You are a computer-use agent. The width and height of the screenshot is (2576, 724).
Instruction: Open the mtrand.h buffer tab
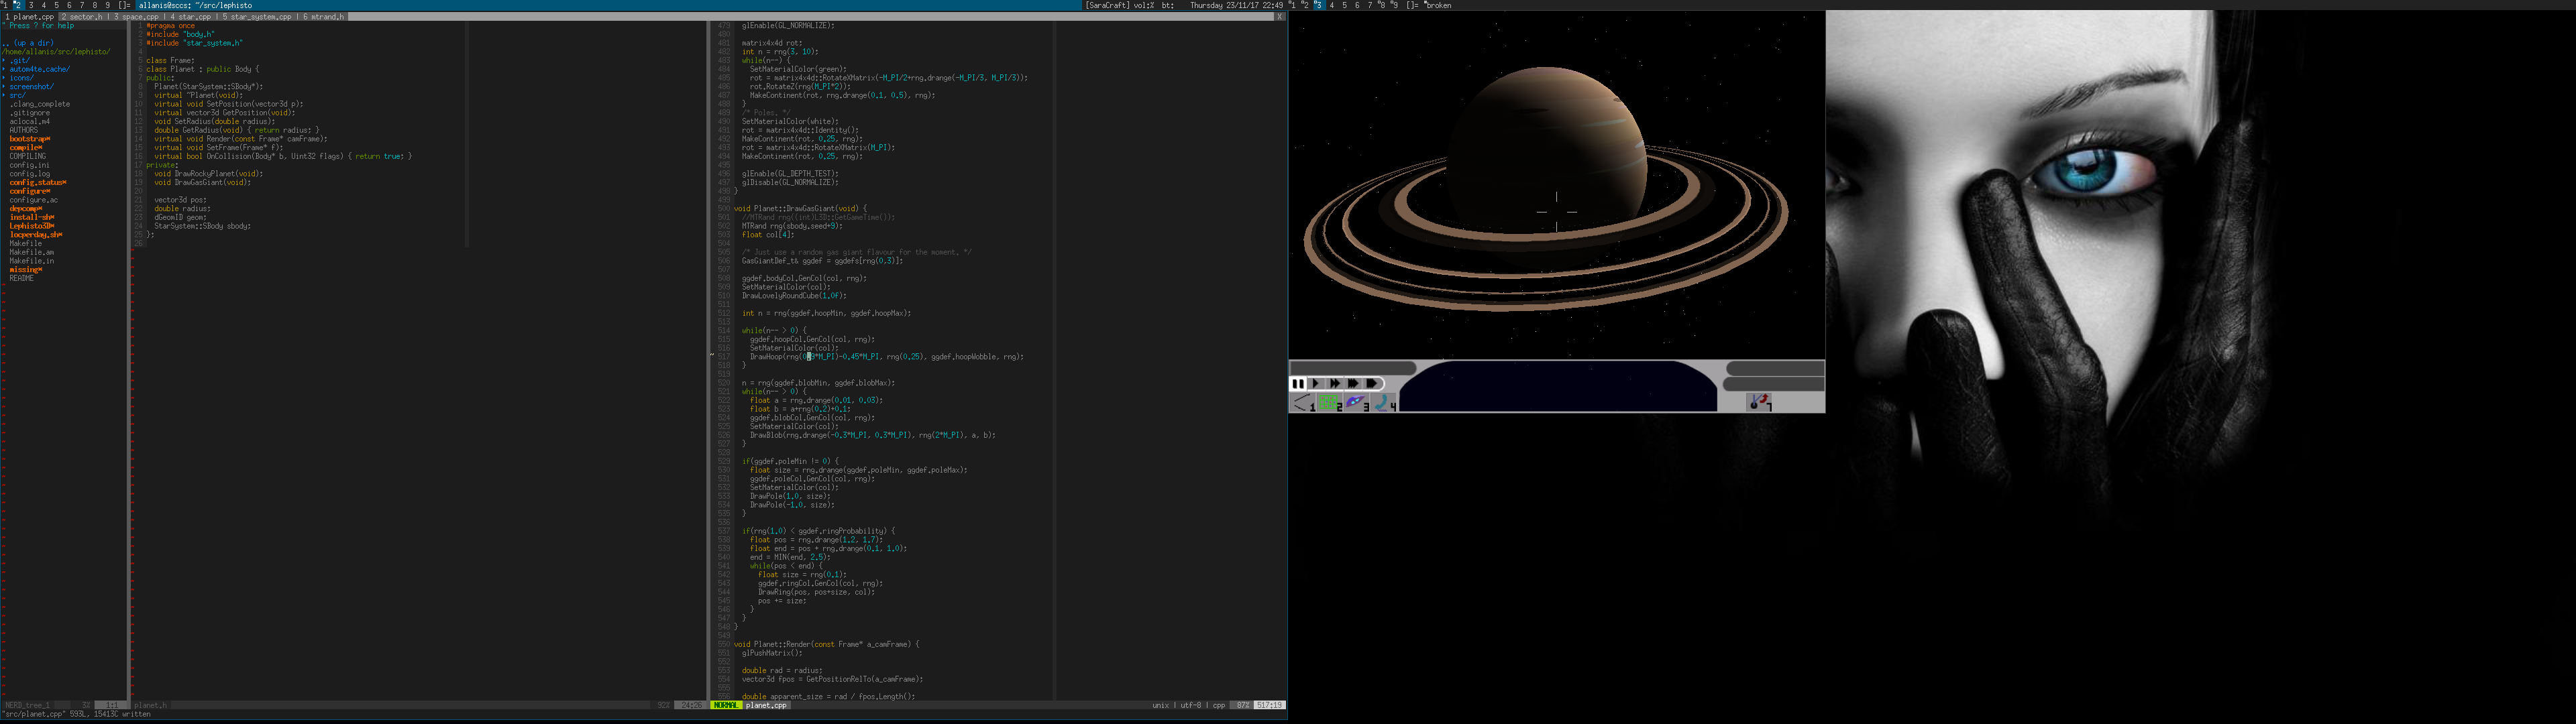pyautogui.click(x=325, y=17)
